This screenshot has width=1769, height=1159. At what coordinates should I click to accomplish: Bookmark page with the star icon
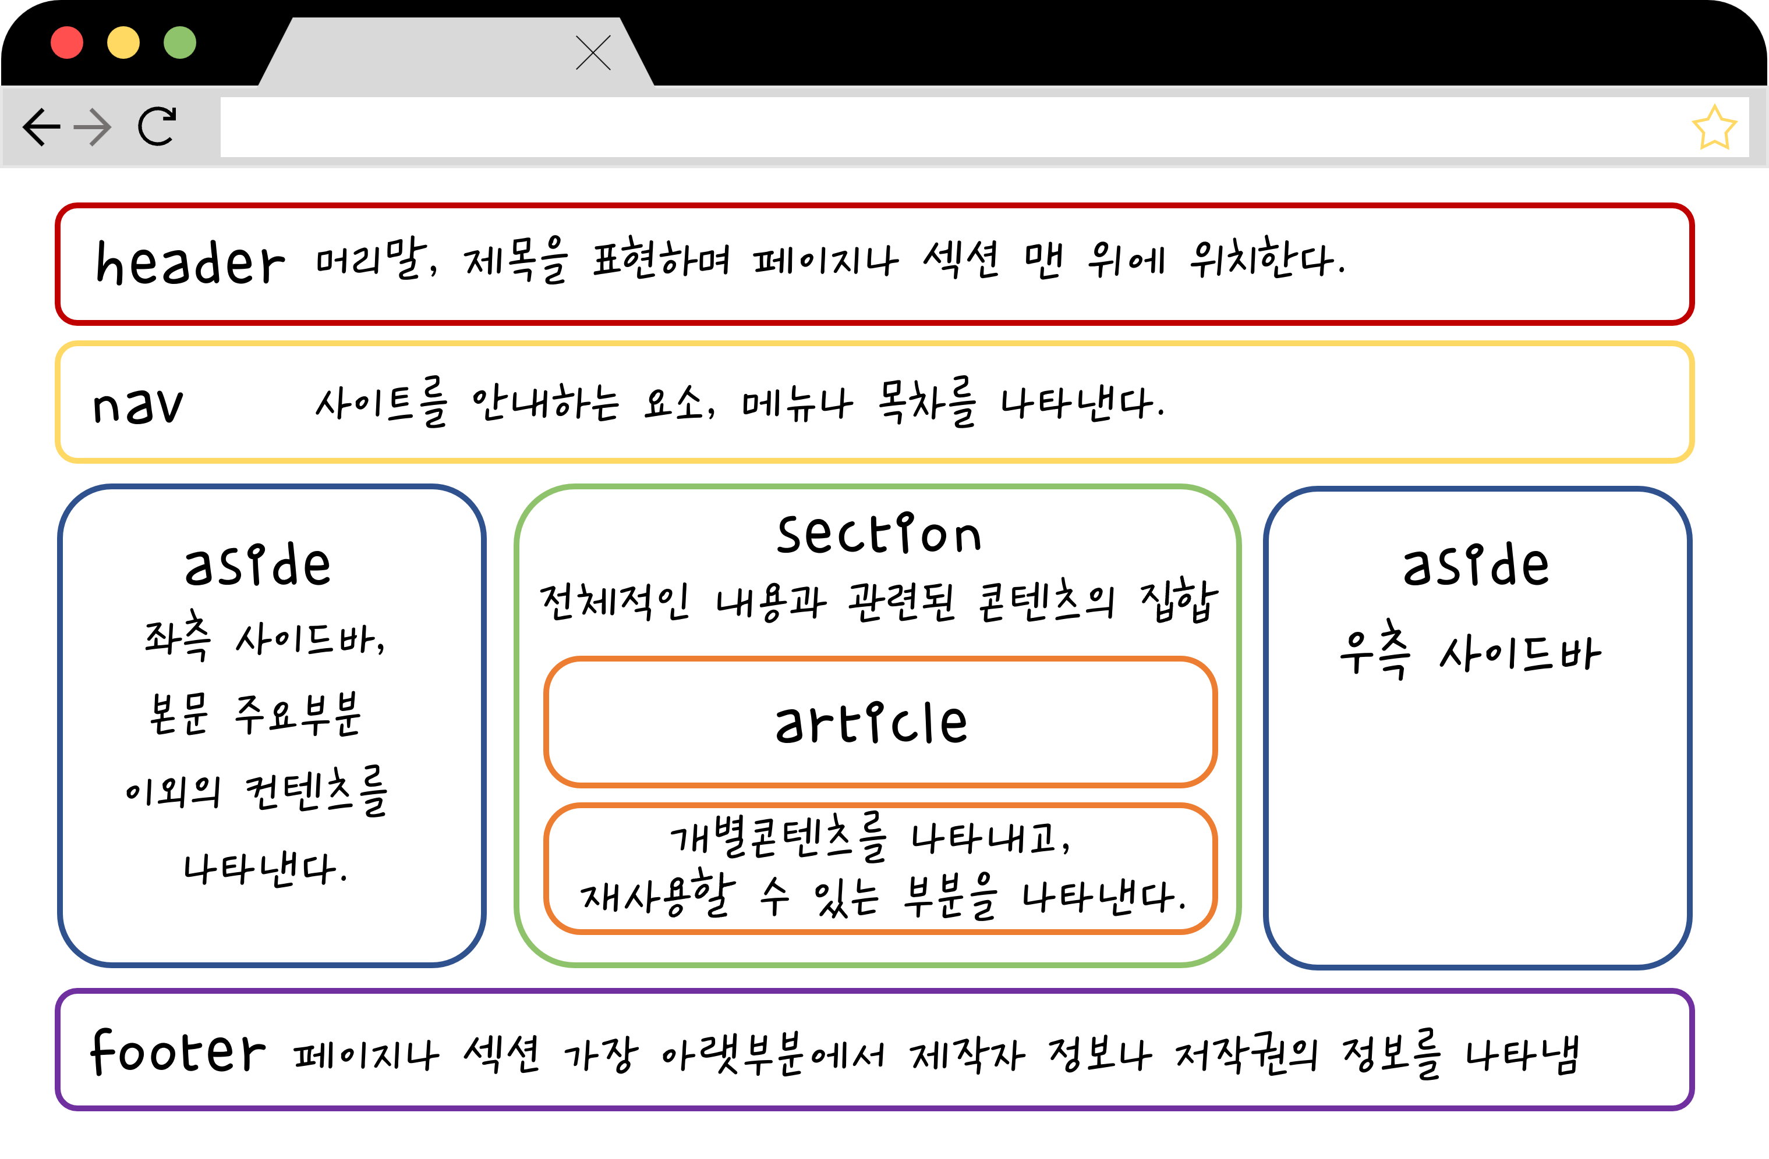pyautogui.click(x=1714, y=127)
